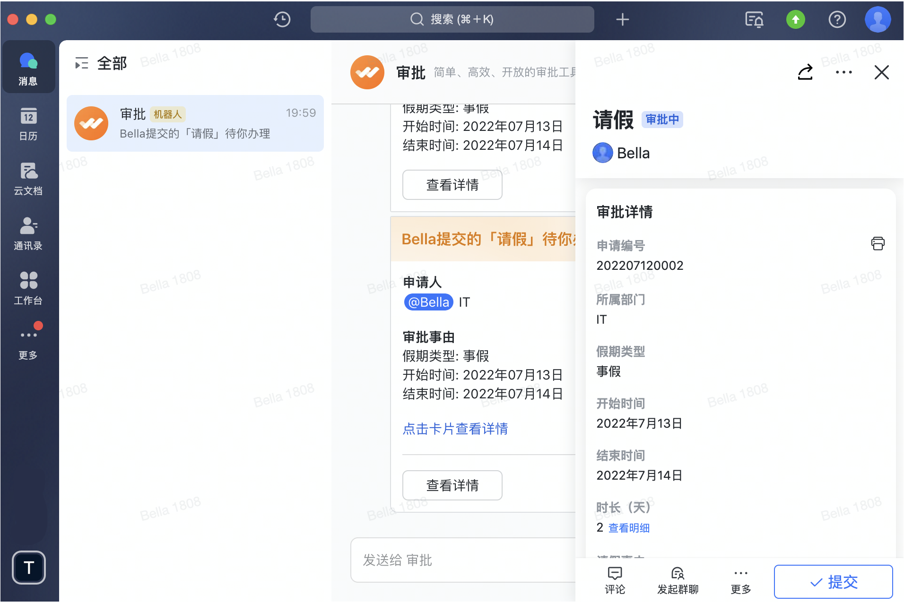
Task: Open the 通讯录 contacts panel
Action: tap(28, 233)
